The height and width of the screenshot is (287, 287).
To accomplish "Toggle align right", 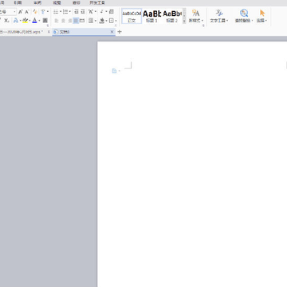I will [70, 21].
